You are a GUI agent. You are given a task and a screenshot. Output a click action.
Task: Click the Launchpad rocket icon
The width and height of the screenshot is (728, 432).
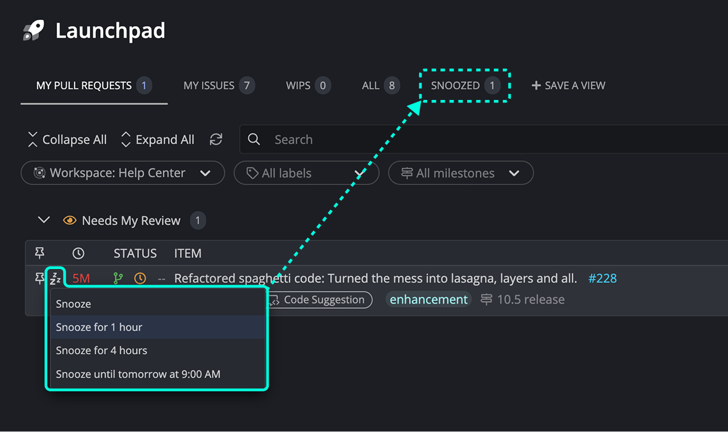coord(33,29)
